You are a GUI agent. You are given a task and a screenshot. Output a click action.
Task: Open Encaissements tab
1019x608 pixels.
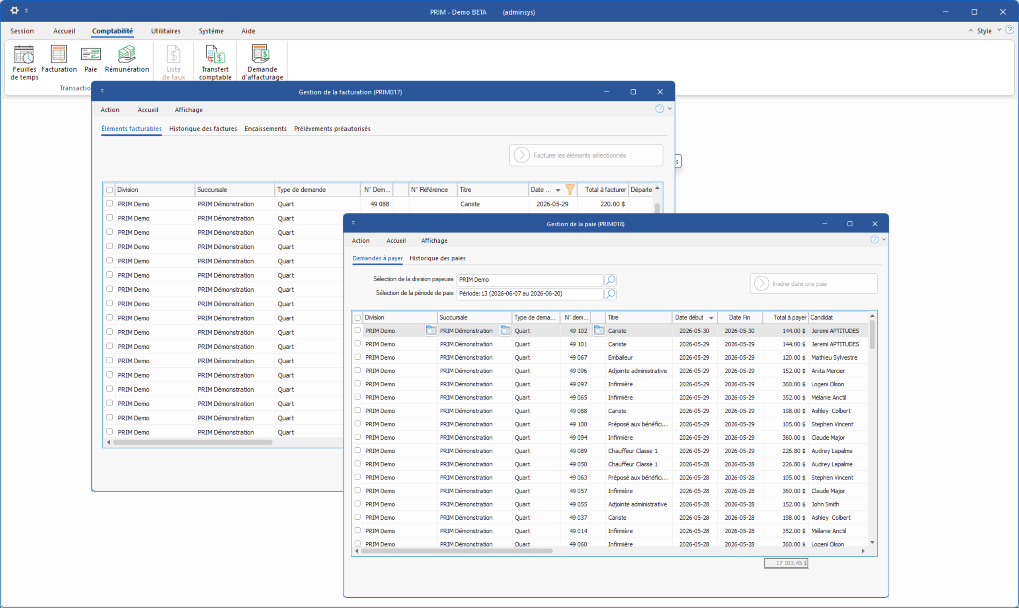point(265,129)
